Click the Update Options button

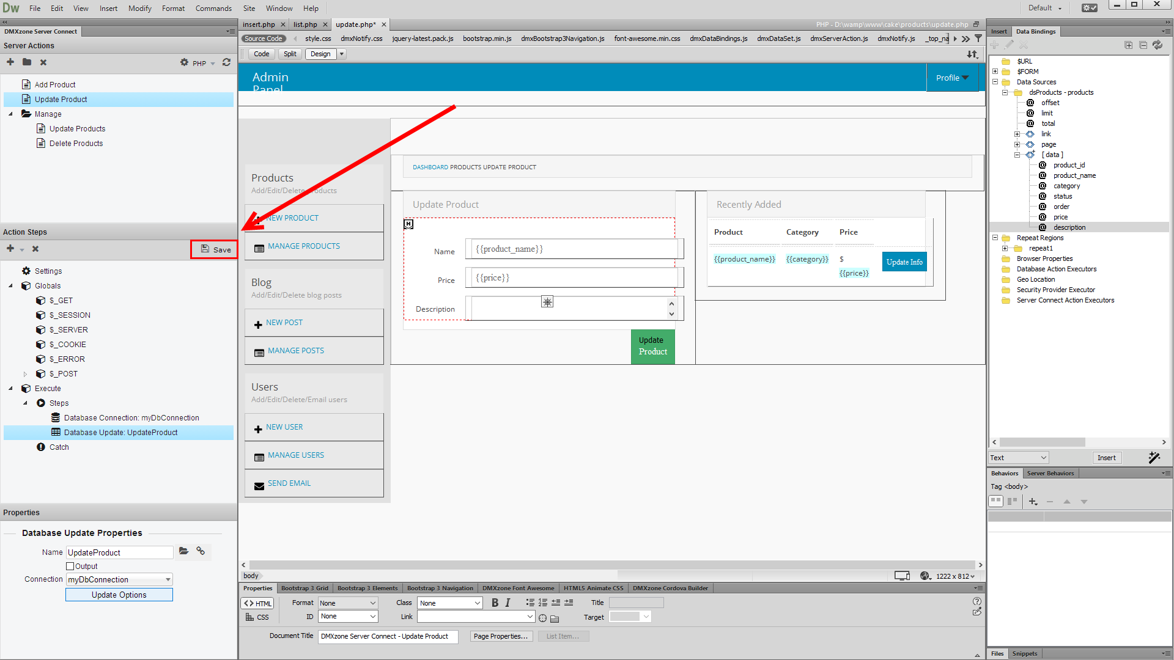pos(119,595)
